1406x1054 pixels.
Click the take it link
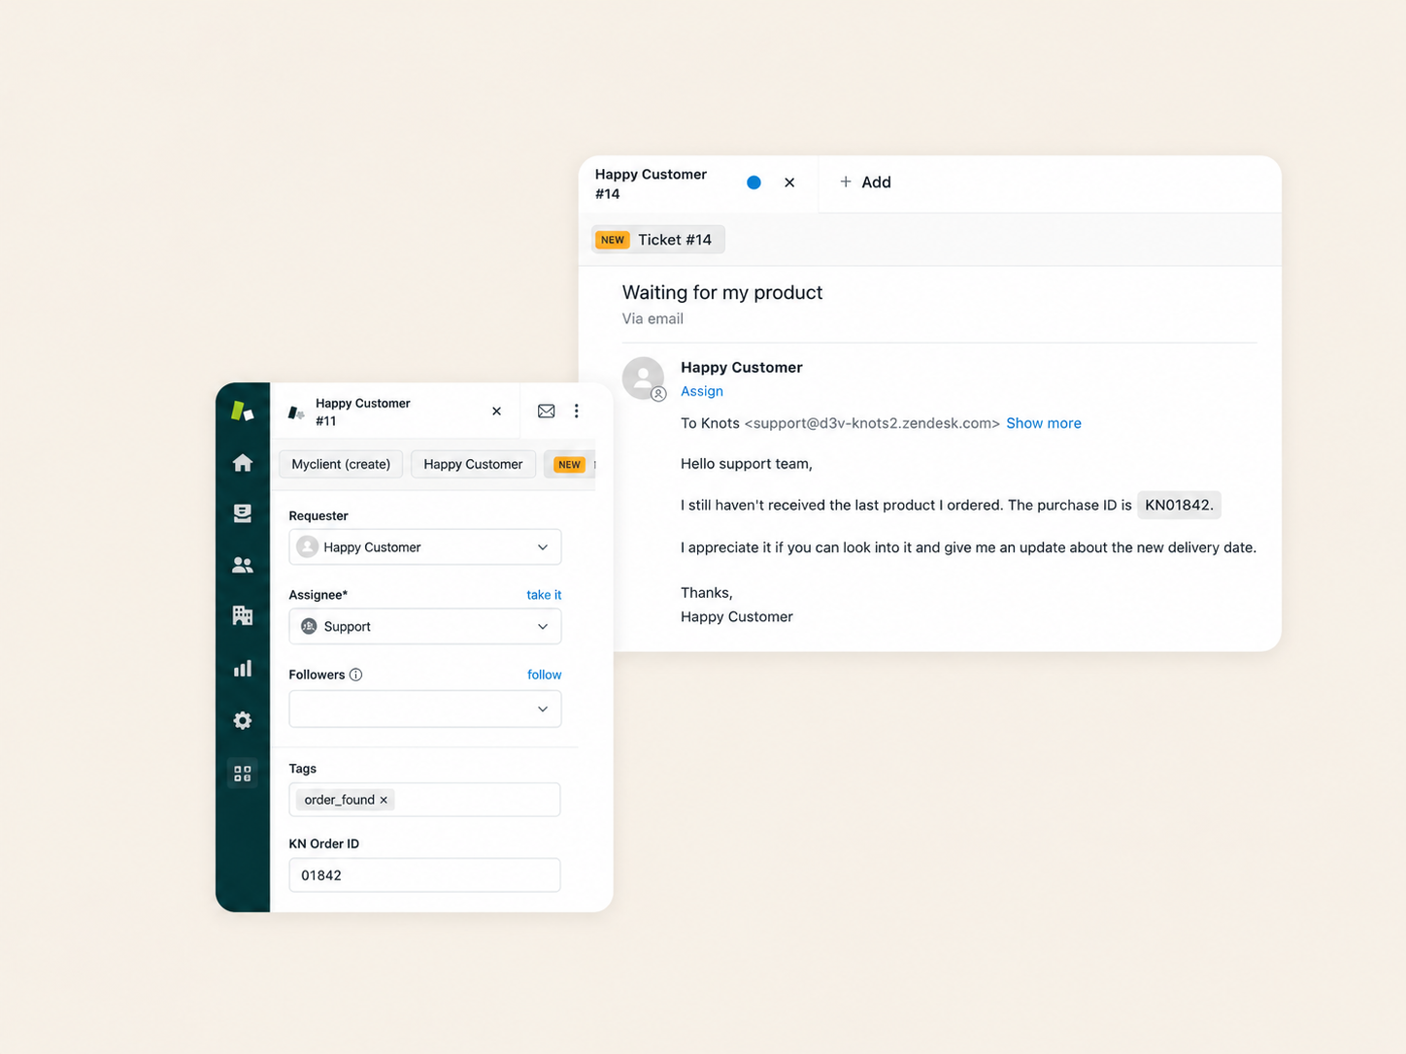tap(544, 595)
